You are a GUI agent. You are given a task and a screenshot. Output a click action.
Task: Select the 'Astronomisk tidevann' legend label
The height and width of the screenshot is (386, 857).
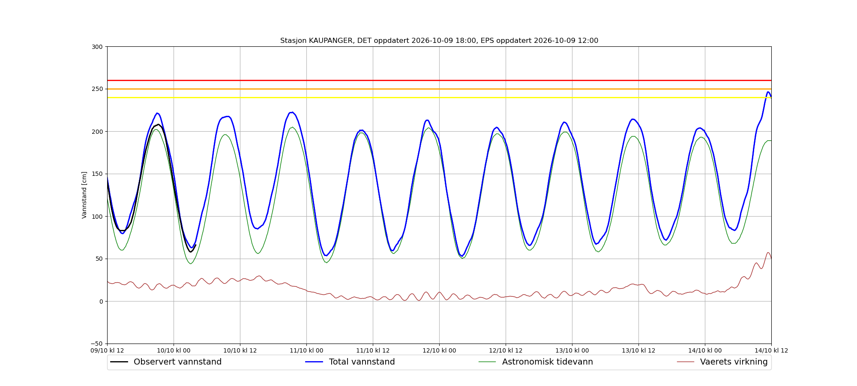pyautogui.click(x=547, y=362)
